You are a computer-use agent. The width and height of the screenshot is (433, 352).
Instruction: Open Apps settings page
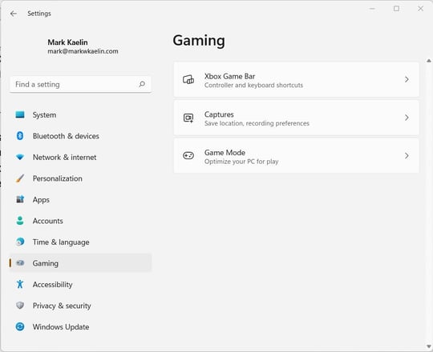point(81,200)
